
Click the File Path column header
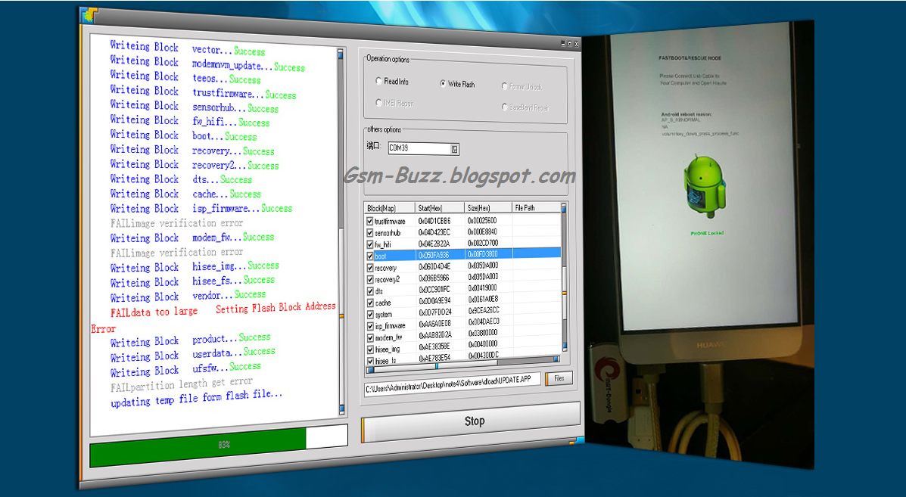pos(536,207)
